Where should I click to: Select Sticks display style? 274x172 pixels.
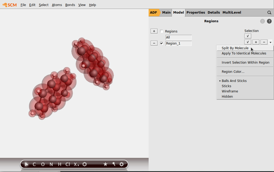coord(245,86)
